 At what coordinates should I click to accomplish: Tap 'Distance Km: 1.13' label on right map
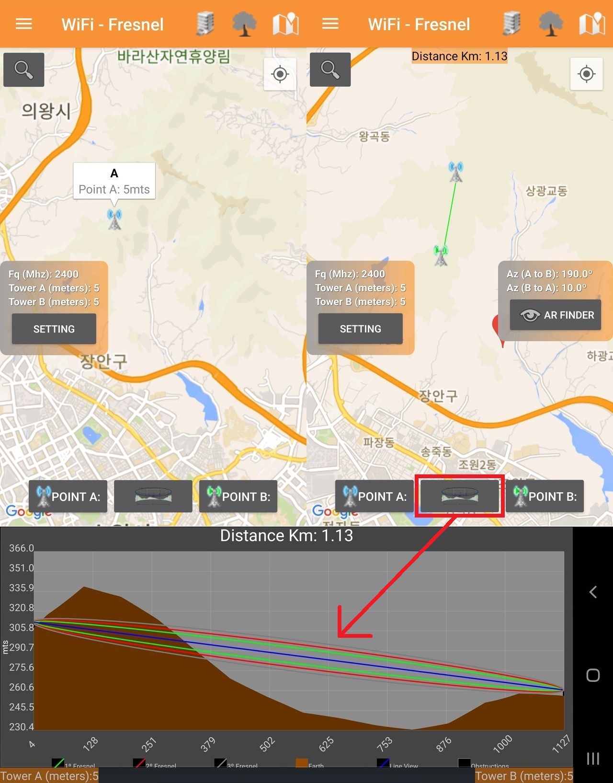coord(459,56)
